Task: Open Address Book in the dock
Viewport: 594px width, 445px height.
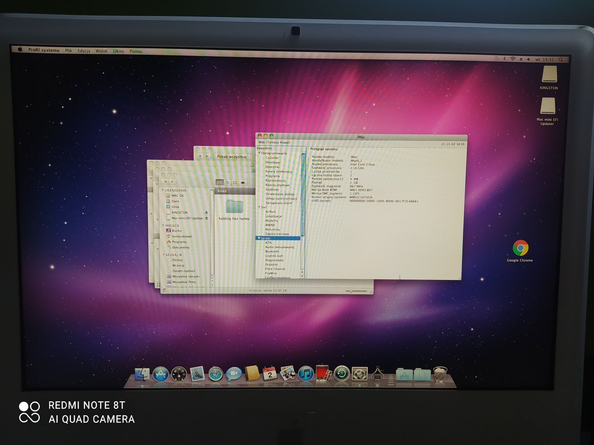Action: (252, 373)
